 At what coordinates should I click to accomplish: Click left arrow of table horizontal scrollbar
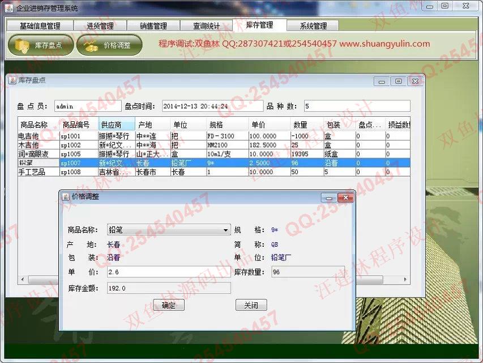tap(23, 280)
